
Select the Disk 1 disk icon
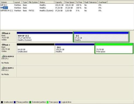(3, 45)
